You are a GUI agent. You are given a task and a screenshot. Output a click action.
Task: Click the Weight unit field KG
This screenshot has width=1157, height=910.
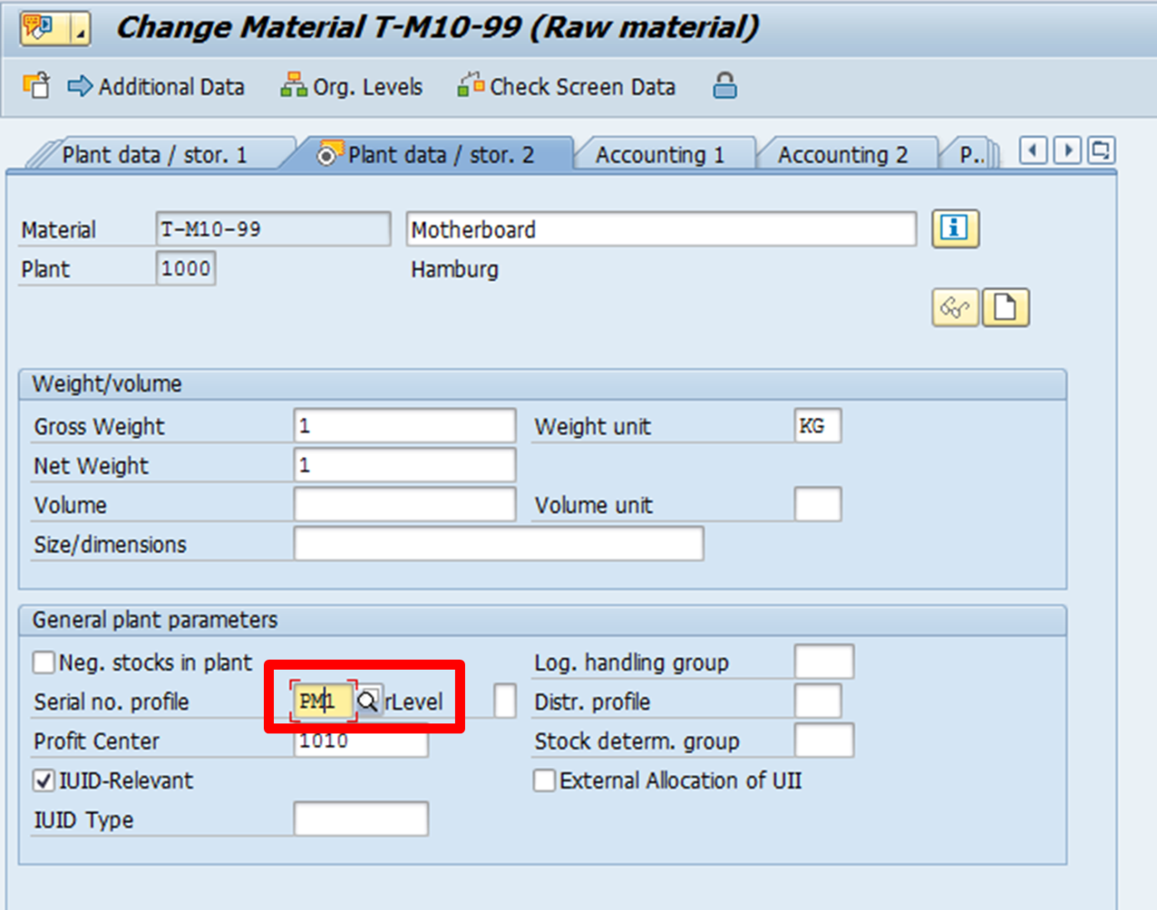tap(818, 425)
